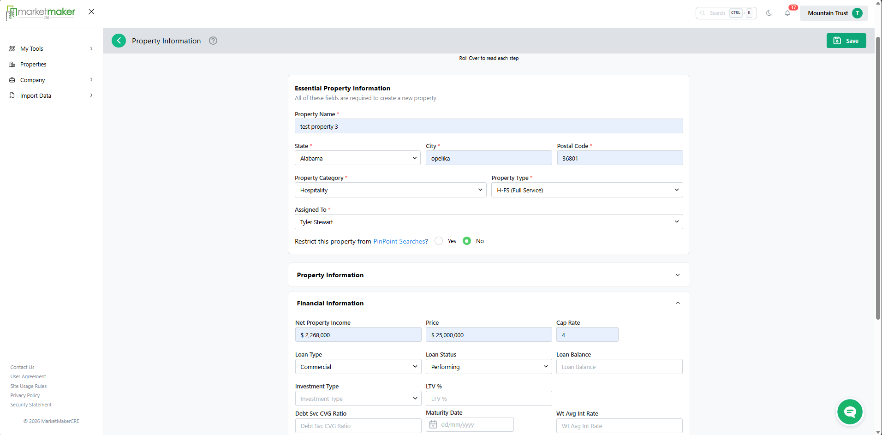882x435 pixels.
Task: Click the Mountain Trust account button
Action: pyautogui.click(x=834, y=13)
